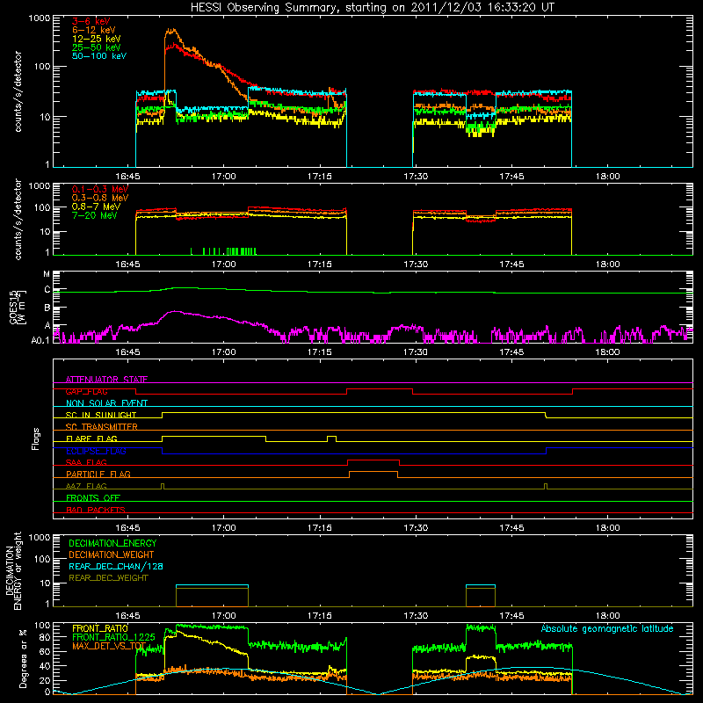
Task: Select FRONTS_OFF flag label
Action: click(93, 497)
